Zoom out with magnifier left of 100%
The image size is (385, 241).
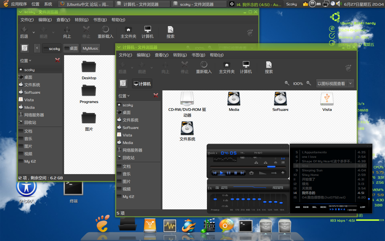[x=287, y=83]
